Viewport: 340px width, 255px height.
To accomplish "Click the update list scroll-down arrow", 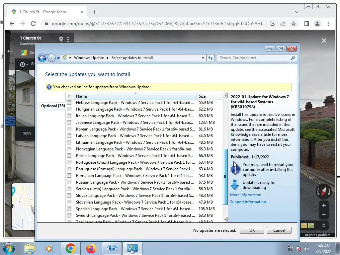I will click(x=225, y=219).
